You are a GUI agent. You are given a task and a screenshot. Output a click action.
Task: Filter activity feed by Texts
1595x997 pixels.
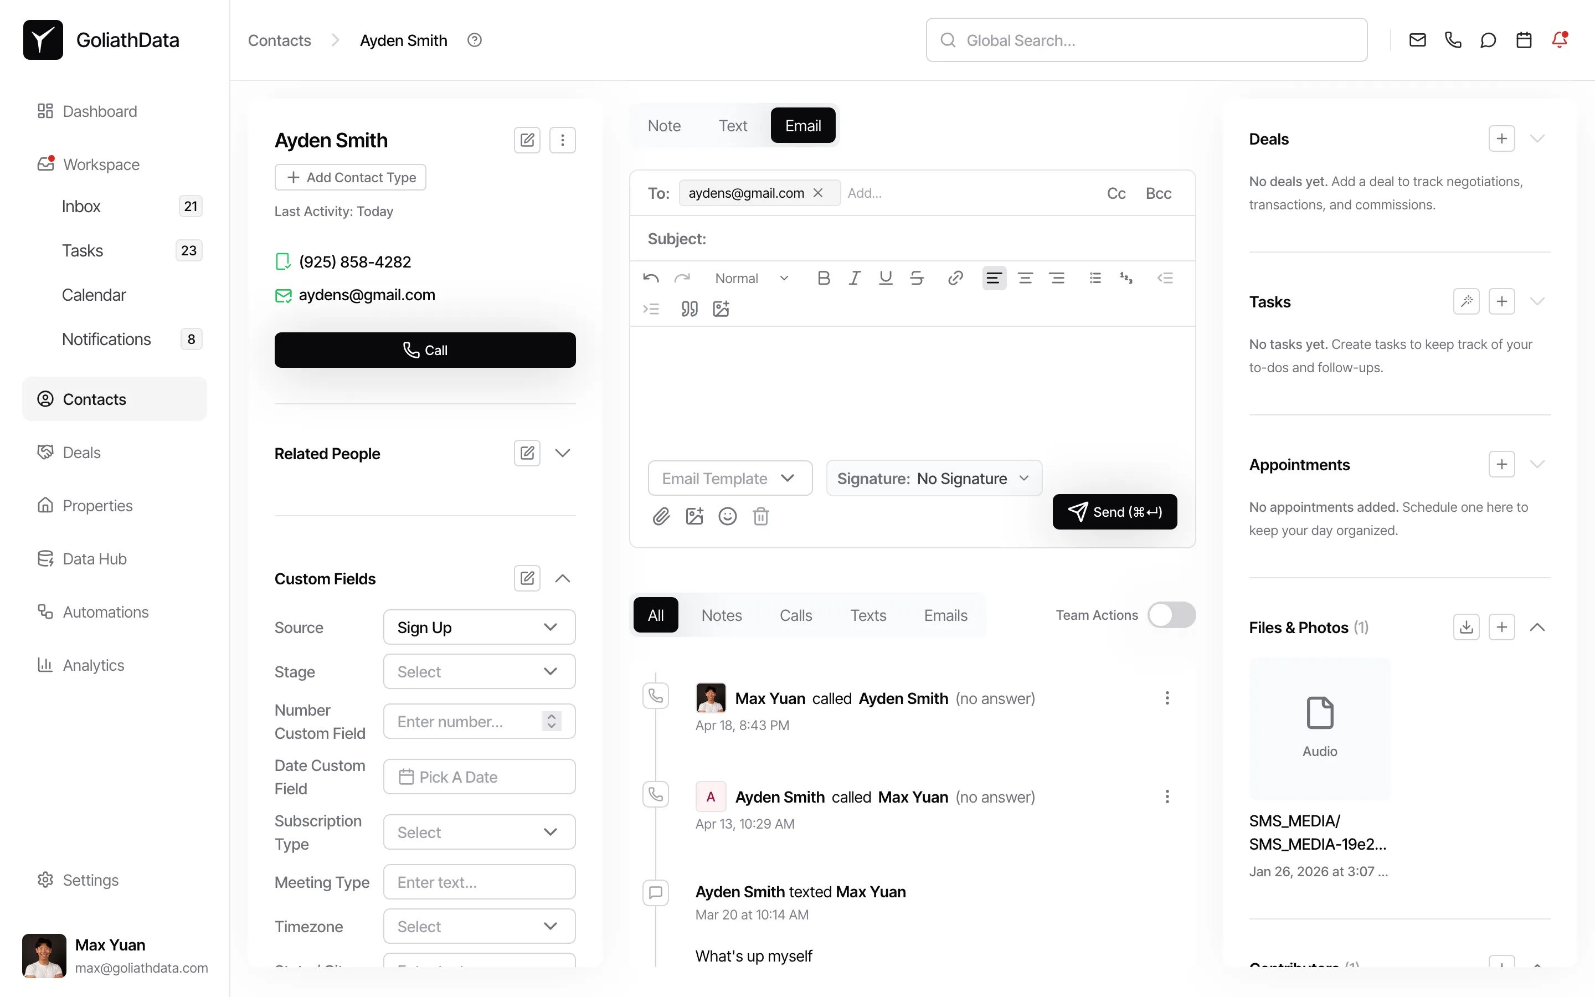(x=868, y=615)
